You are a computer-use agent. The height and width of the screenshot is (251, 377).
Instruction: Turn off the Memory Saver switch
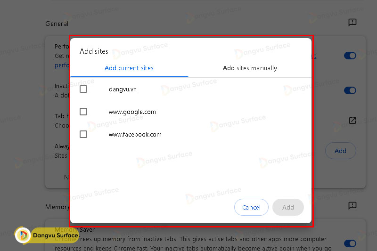click(350, 243)
